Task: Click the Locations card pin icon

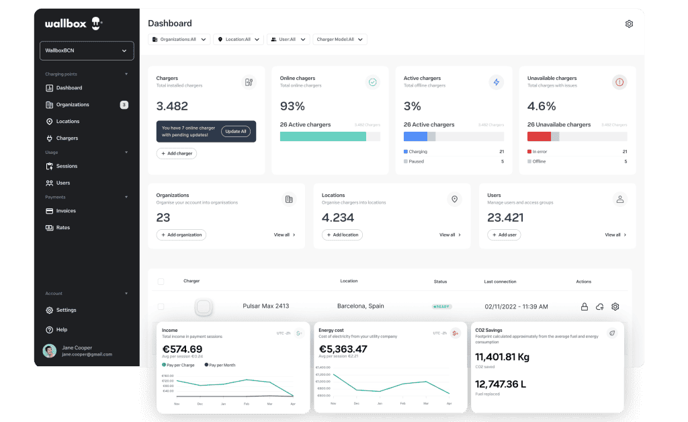Action: (454, 200)
